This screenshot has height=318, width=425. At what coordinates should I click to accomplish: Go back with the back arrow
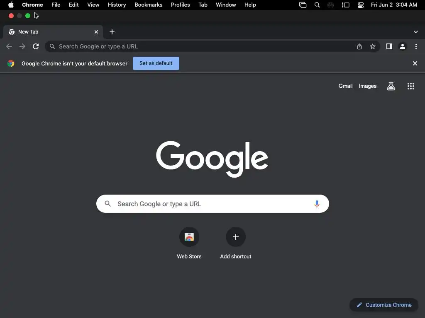(x=9, y=46)
